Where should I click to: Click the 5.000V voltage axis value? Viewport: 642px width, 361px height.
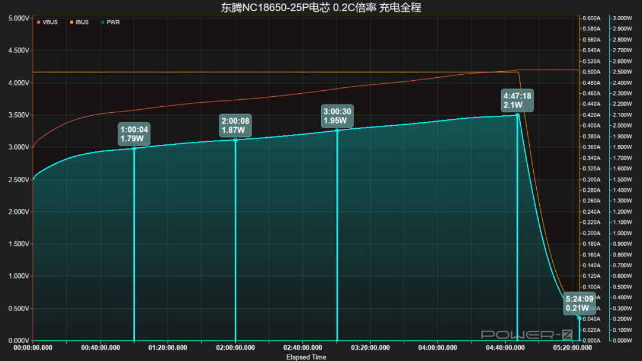[x=19, y=18]
